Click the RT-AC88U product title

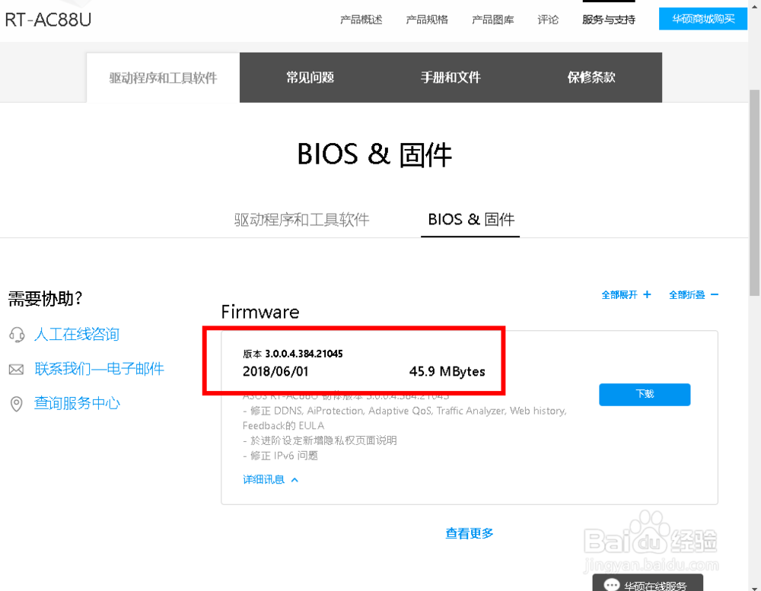[47, 20]
